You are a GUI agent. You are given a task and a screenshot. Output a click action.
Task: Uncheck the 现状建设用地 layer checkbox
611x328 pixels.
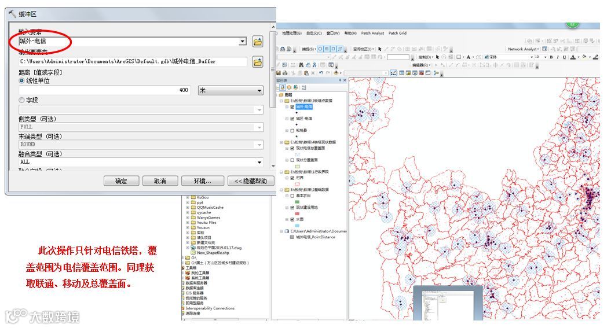coord(292,208)
